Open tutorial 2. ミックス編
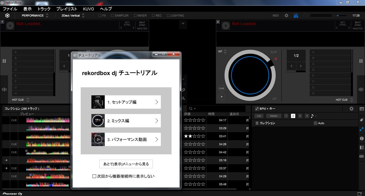Screen dimensions: 365x196 tap(126, 121)
